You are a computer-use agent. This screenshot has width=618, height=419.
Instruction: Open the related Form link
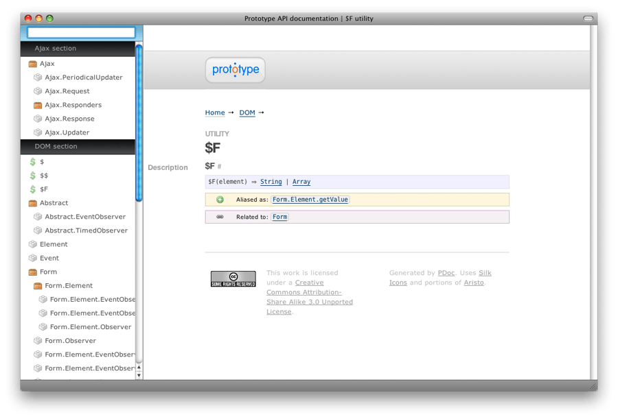280,217
